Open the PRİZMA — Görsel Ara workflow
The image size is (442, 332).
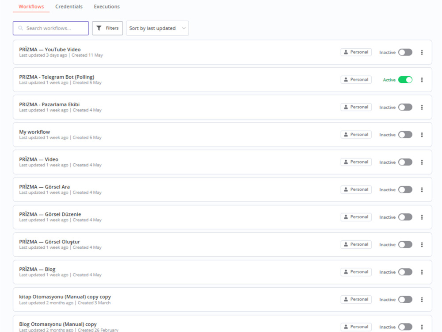(222, 189)
